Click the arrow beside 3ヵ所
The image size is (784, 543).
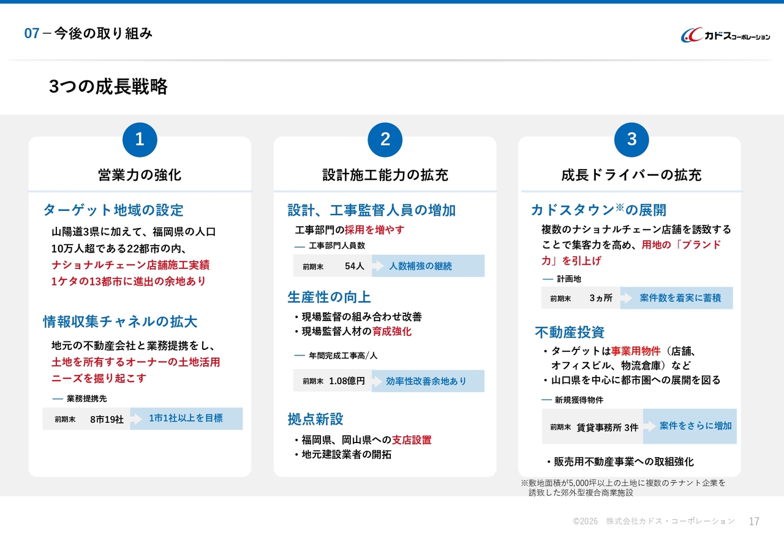625,298
